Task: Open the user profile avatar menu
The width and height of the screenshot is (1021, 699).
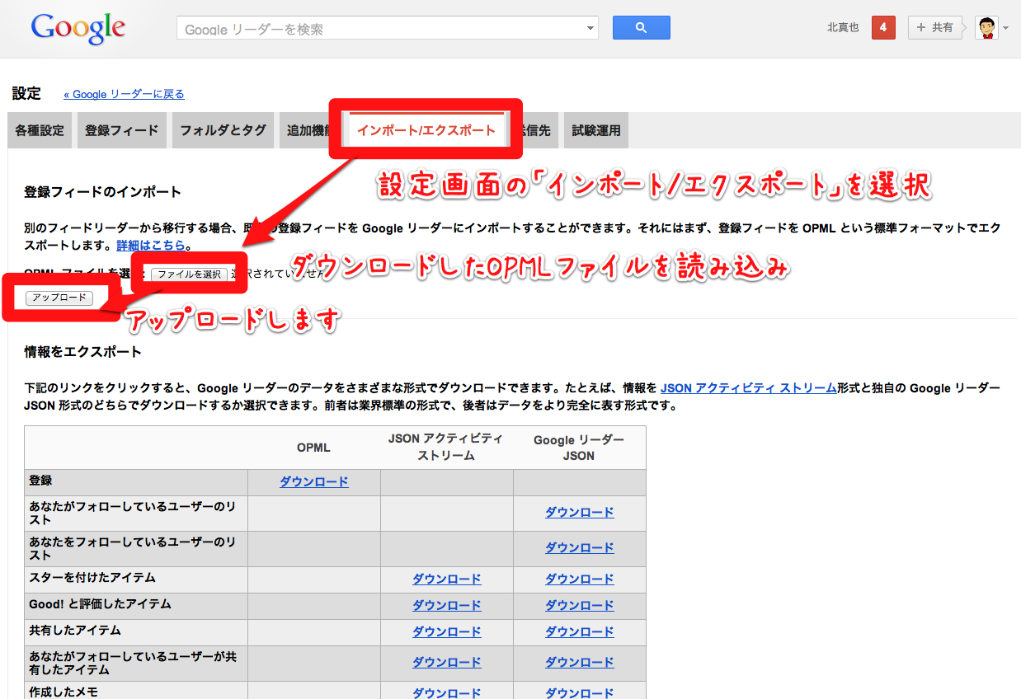Action: coord(986,28)
